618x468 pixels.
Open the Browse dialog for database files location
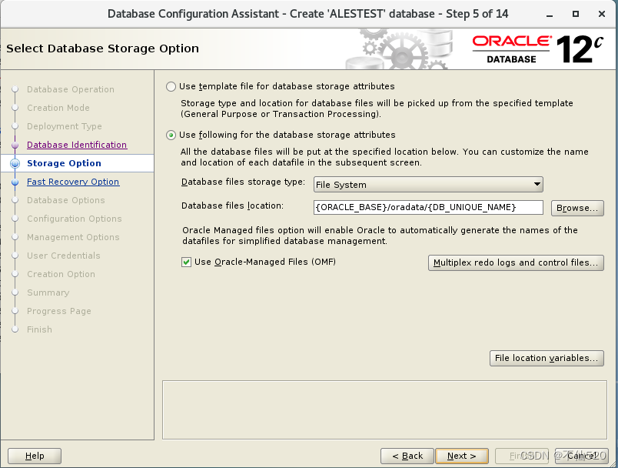(x=576, y=207)
